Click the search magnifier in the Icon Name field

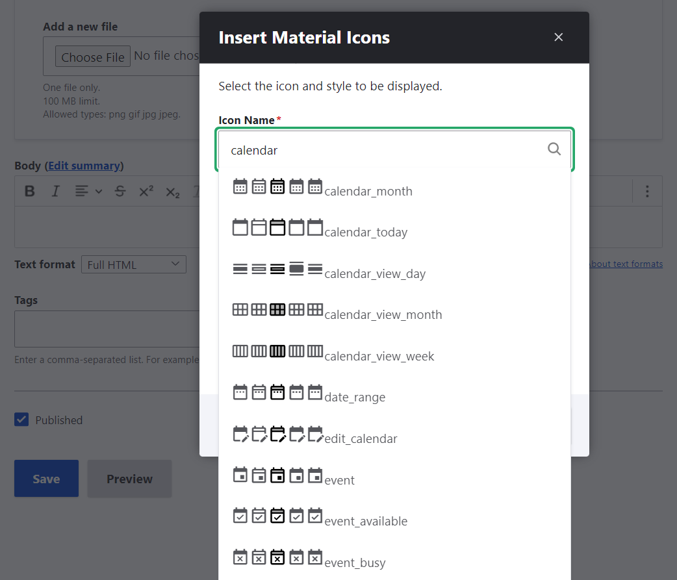(554, 149)
